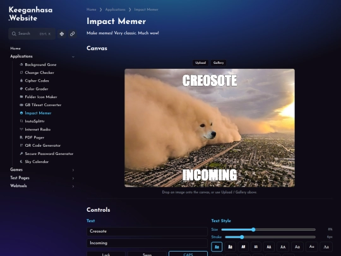This screenshot has width=341, height=256.
Task: Click the key icon beside Secure Password Generator
Action: [21, 154]
